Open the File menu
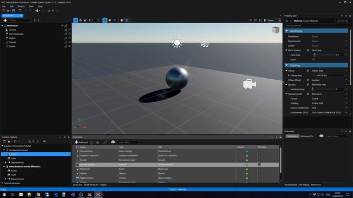 (4, 7)
